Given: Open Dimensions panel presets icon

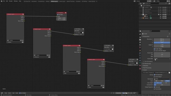Looking at the screenshot, I should [x=168, y=37].
